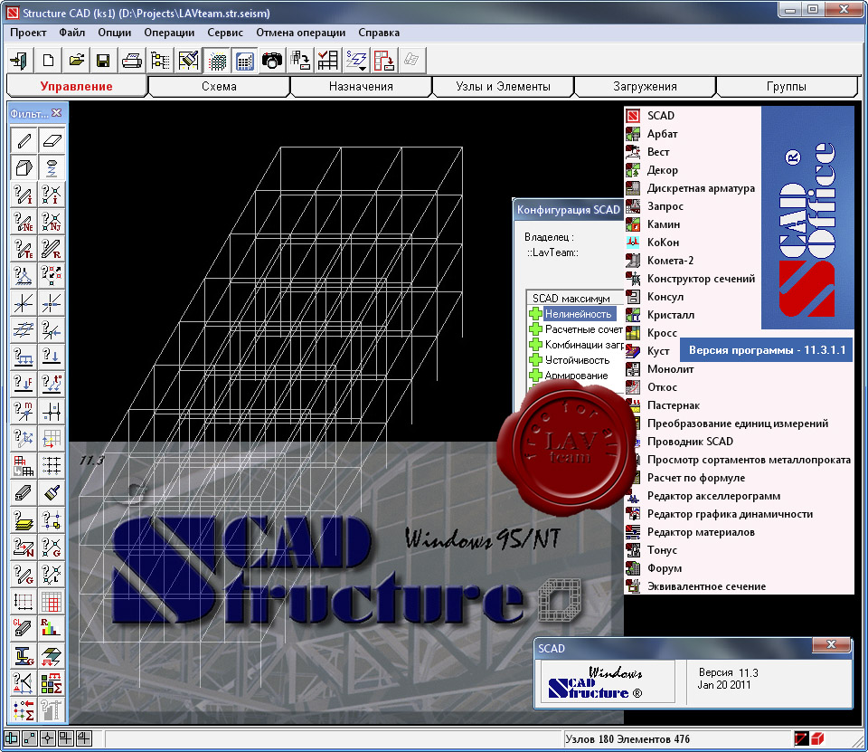Switch to the Схема tab

pos(219,87)
